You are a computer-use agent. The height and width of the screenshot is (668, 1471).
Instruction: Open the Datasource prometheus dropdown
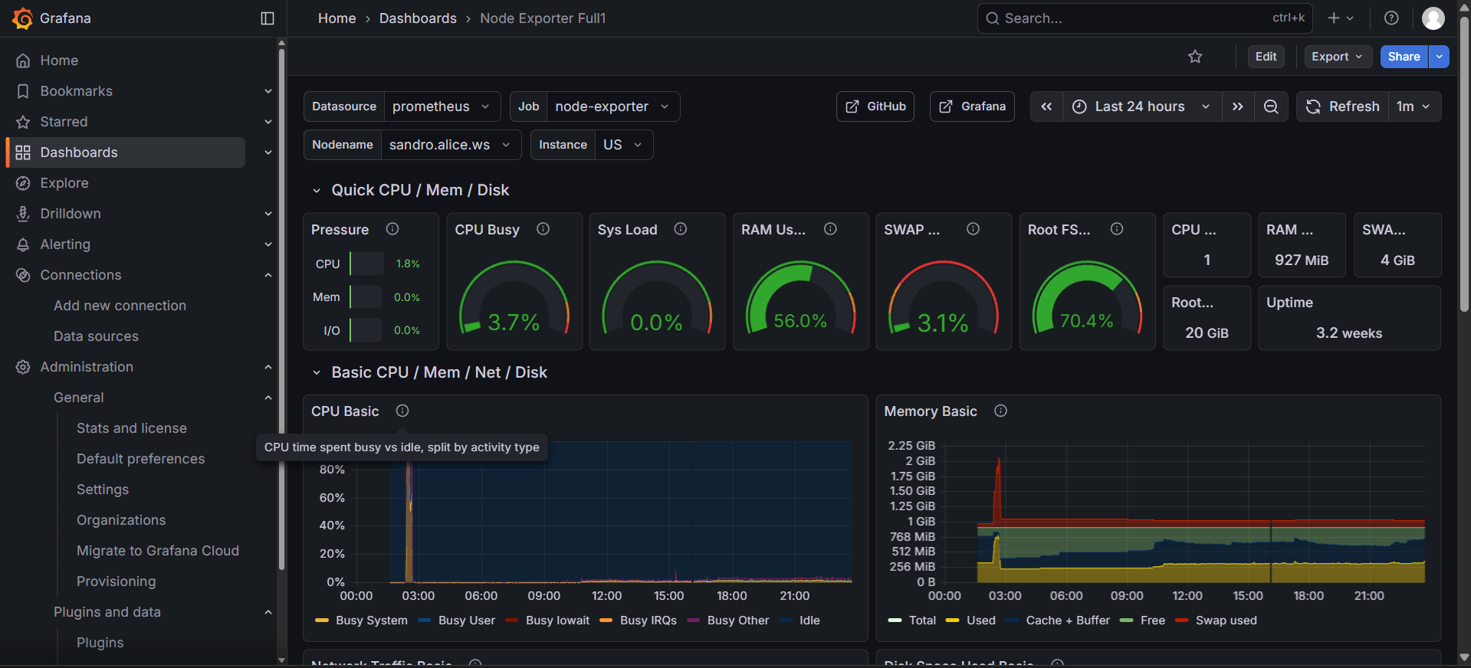(441, 106)
